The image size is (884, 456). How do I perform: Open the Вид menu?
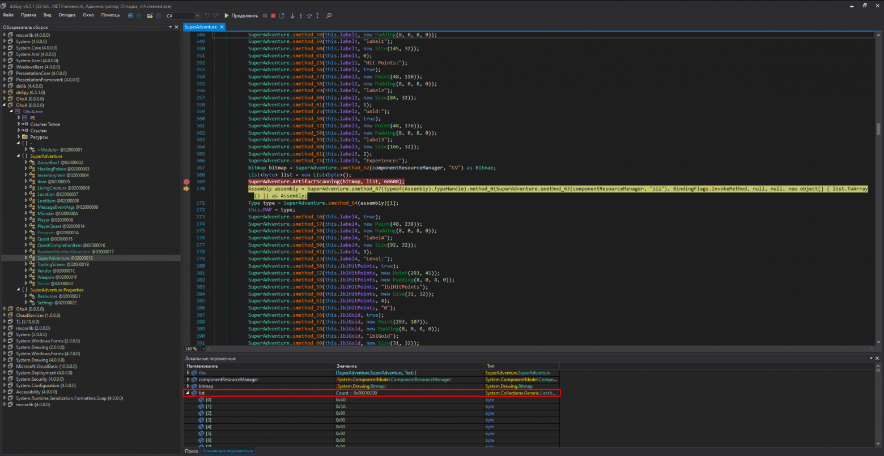point(47,15)
